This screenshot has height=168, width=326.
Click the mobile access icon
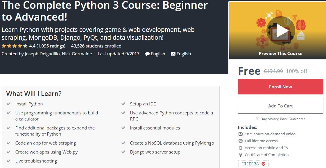point(240,148)
